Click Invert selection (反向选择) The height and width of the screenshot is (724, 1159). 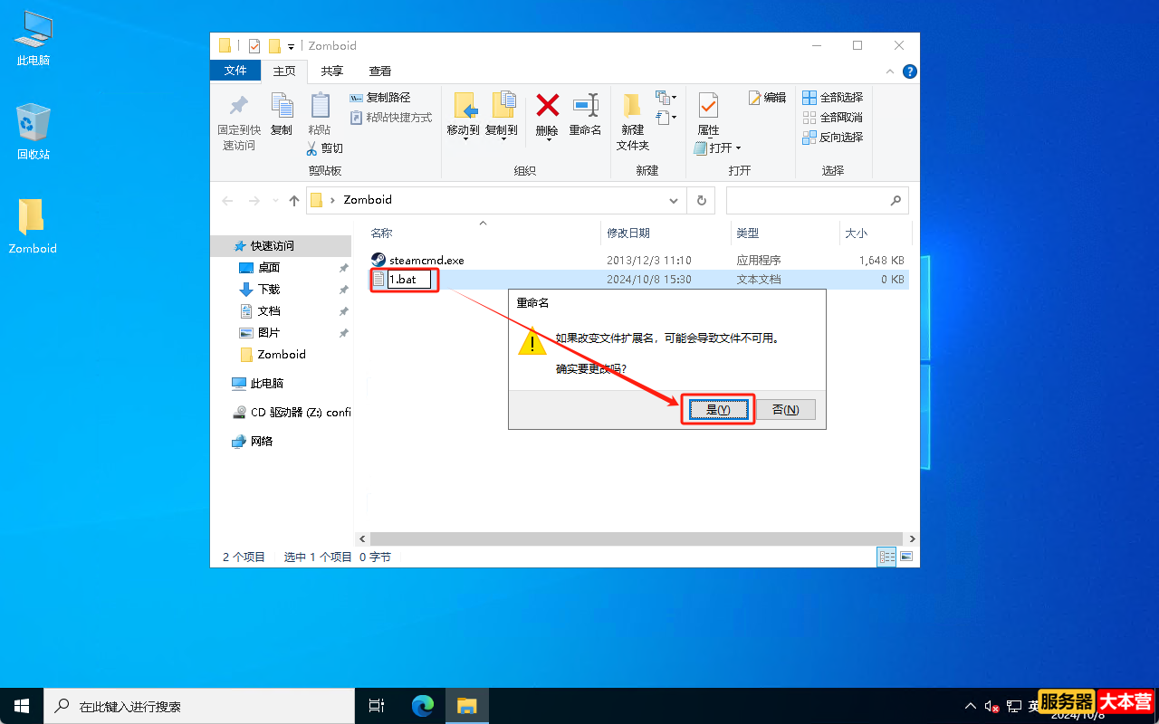[x=832, y=137]
